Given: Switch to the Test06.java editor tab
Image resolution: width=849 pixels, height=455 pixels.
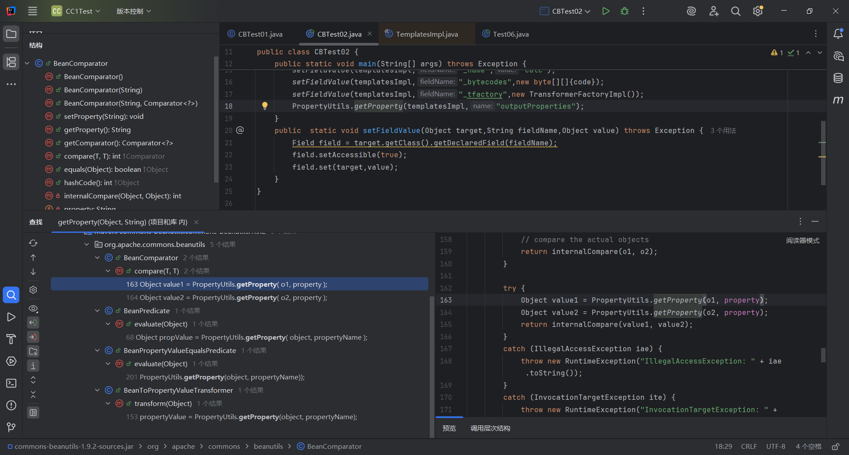Looking at the screenshot, I should (510, 34).
